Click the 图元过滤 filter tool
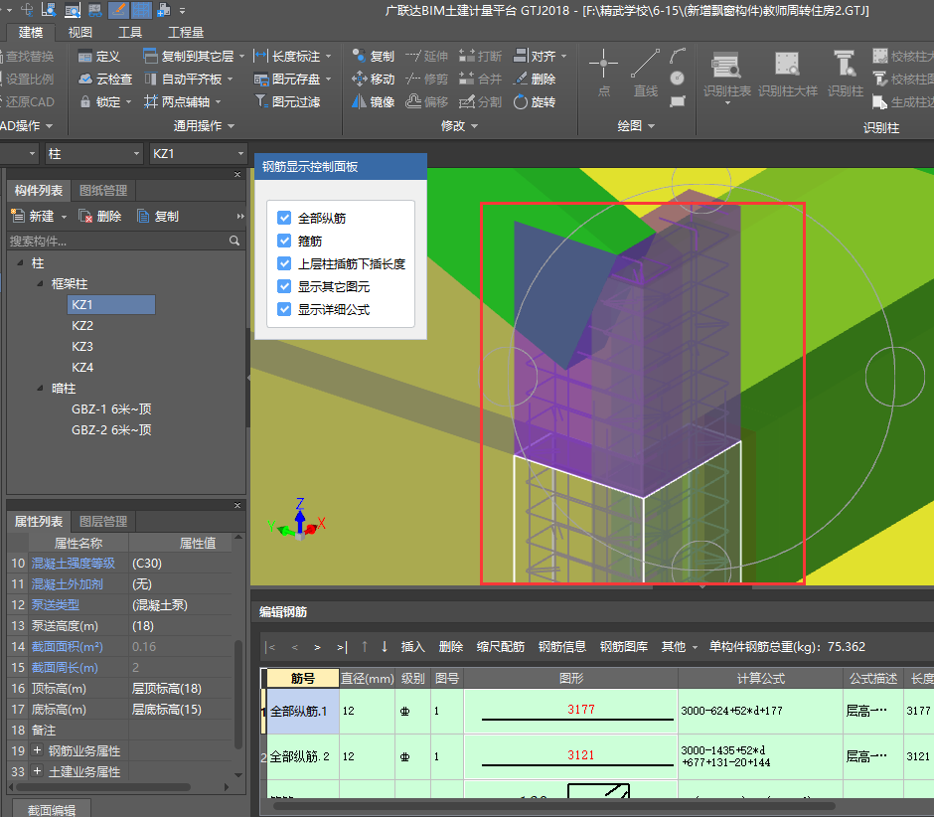Image resolution: width=934 pixels, height=817 pixels. [x=287, y=102]
